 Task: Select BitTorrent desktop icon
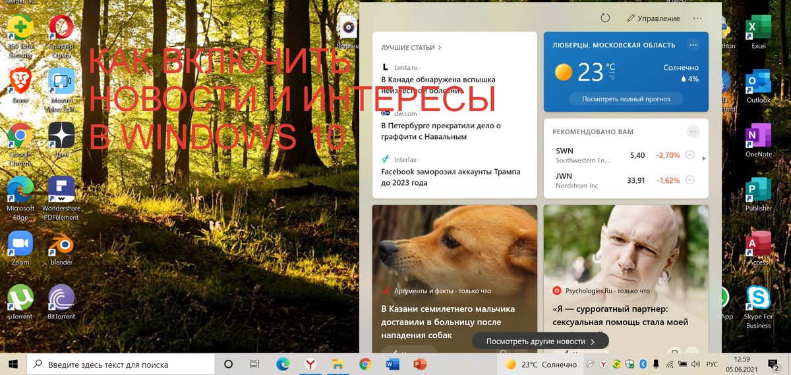(x=61, y=302)
